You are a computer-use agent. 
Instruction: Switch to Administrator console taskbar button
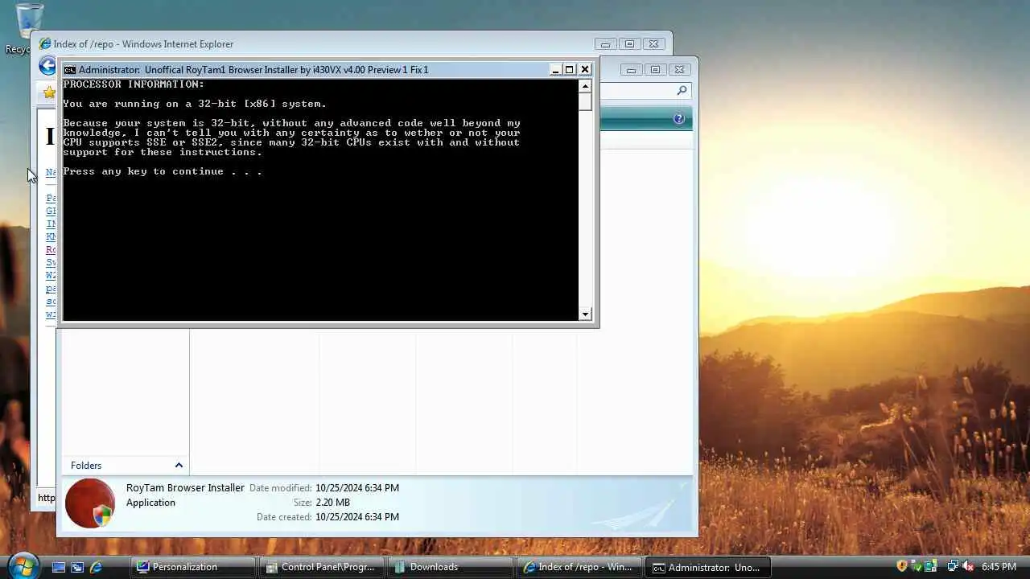click(708, 567)
